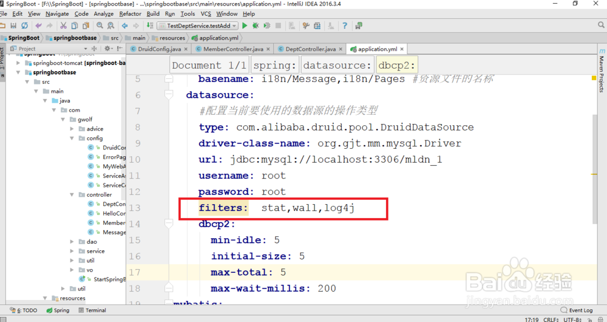The width and height of the screenshot is (607, 322).
Task: Click the Copy icon in toolbar
Action: tap(75, 26)
